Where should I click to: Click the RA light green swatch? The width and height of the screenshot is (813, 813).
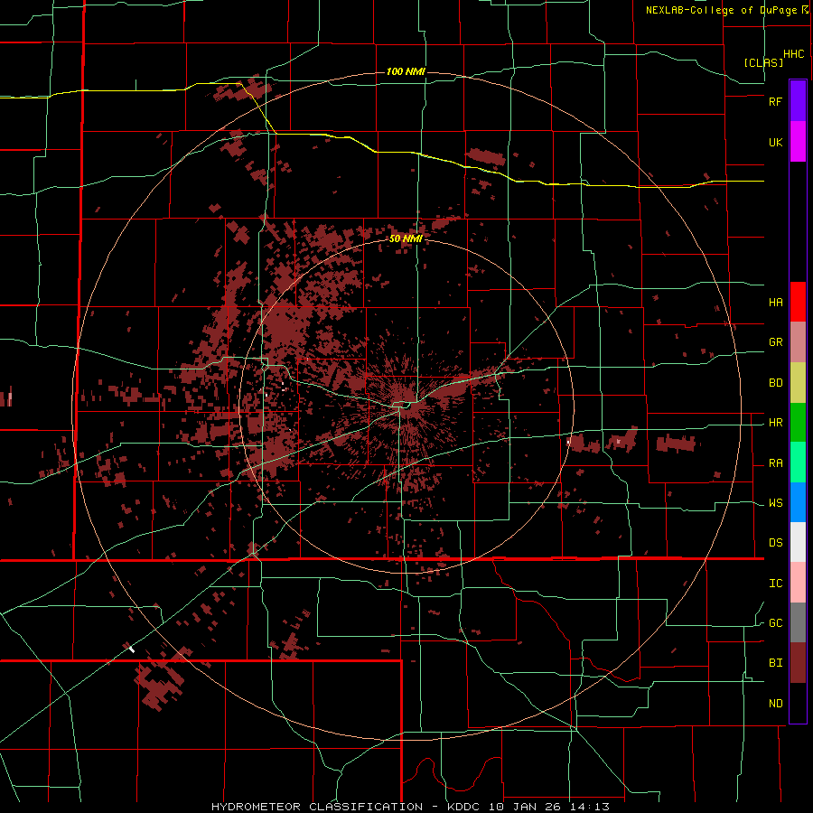[x=798, y=463]
